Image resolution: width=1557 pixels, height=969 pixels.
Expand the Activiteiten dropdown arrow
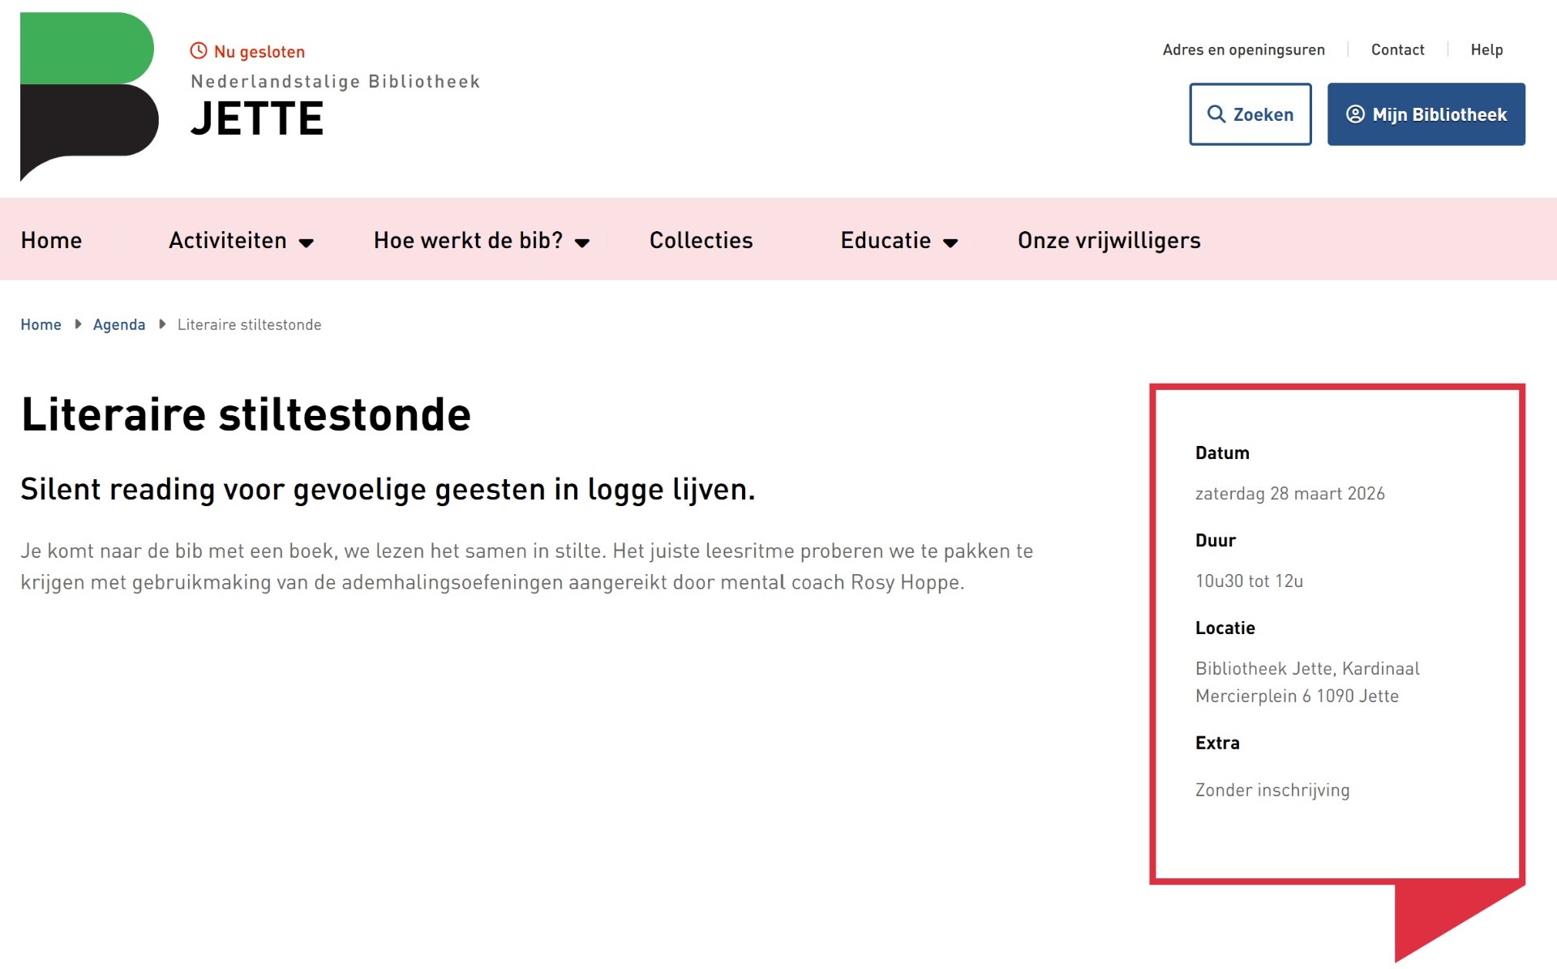click(x=307, y=242)
